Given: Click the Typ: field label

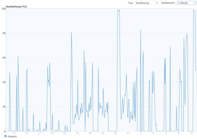Looking at the screenshot, I should (x=131, y=3).
